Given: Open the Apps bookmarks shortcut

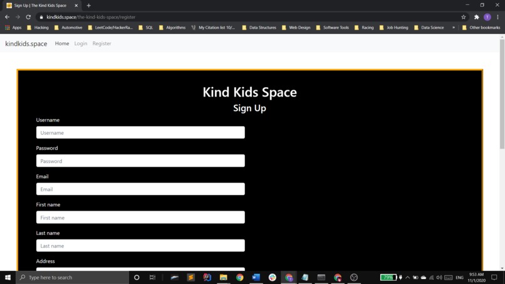Looking at the screenshot, I should coord(13,28).
